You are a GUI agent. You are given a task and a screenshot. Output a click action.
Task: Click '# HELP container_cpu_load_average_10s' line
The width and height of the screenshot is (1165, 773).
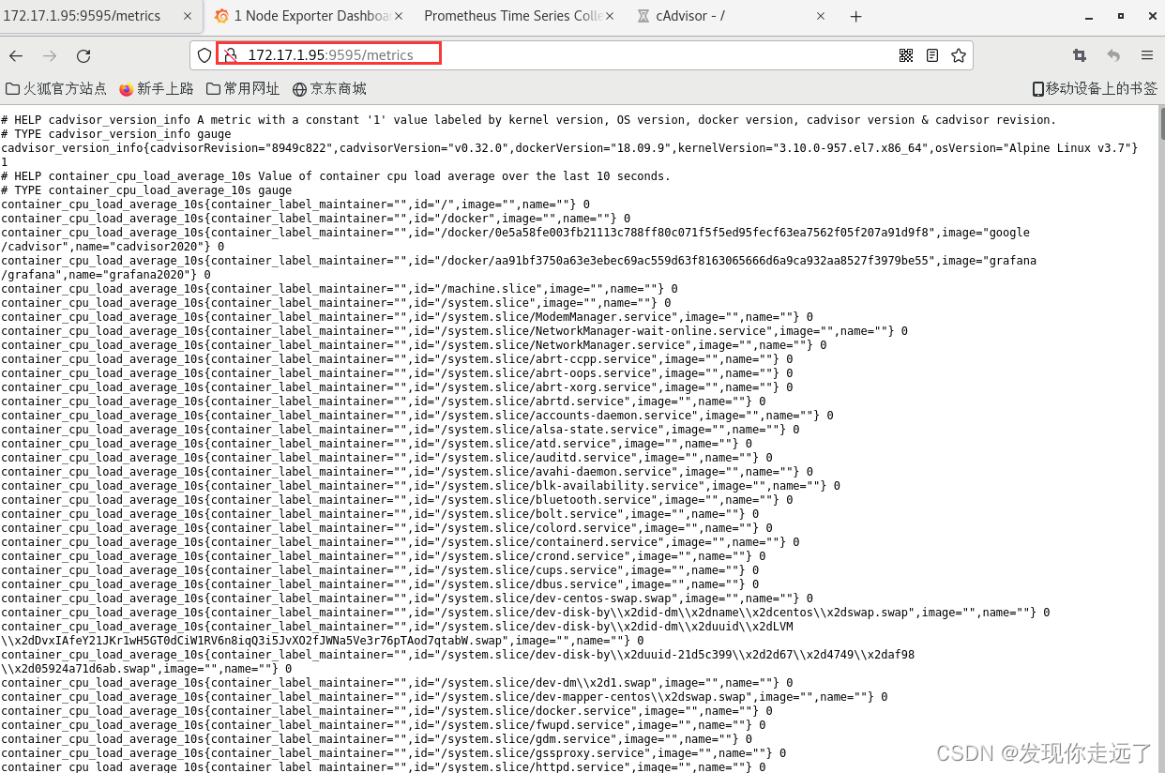coord(336,176)
